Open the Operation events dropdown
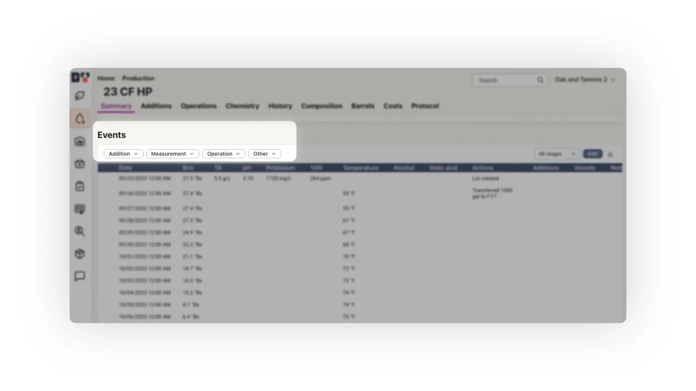The width and height of the screenshot is (696, 391). pos(224,154)
